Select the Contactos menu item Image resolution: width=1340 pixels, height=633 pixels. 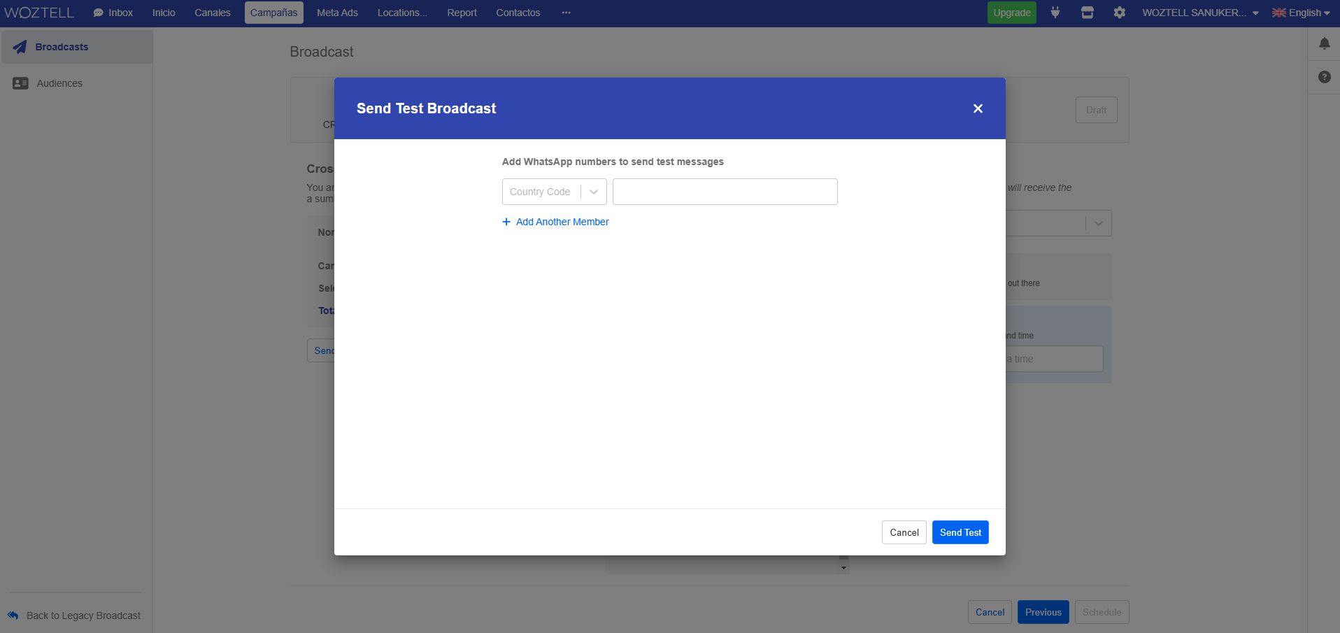coord(518,13)
